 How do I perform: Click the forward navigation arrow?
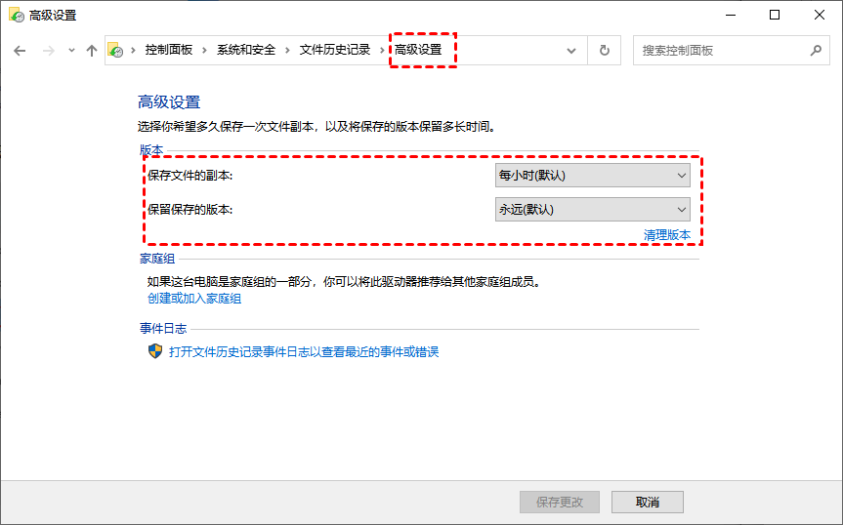coord(49,51)
